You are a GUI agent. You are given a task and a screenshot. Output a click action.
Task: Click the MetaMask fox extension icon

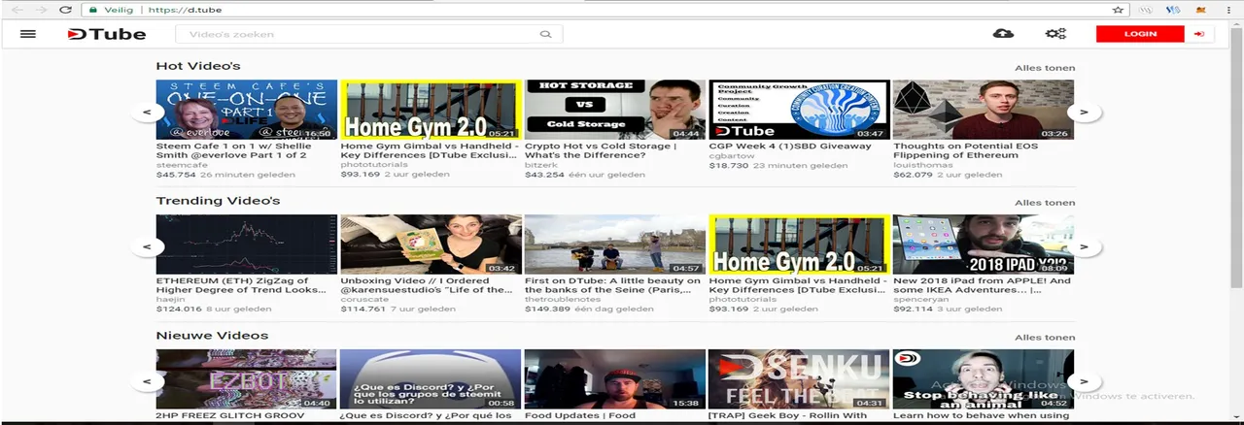1200,10
